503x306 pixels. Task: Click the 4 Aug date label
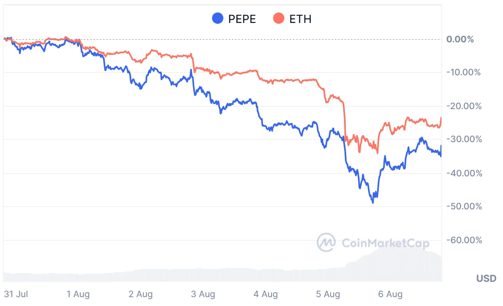265,294
